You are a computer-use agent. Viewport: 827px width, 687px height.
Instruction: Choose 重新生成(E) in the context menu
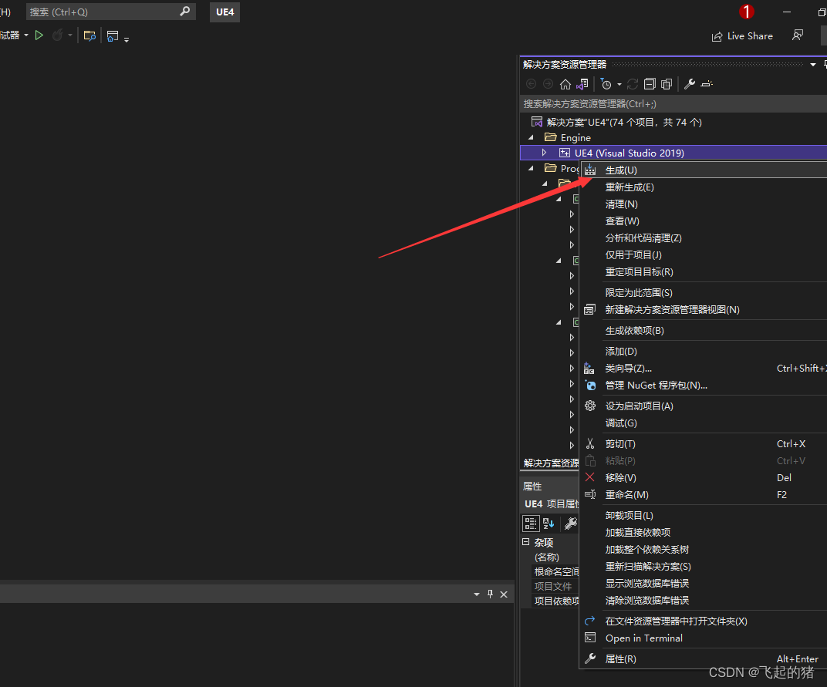(x=630, y=187)
